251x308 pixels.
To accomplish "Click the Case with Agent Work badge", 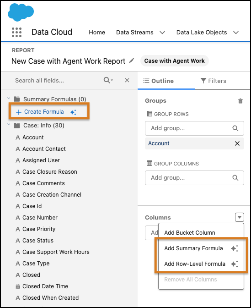I will pyautogui.click(x=175, y=61).
